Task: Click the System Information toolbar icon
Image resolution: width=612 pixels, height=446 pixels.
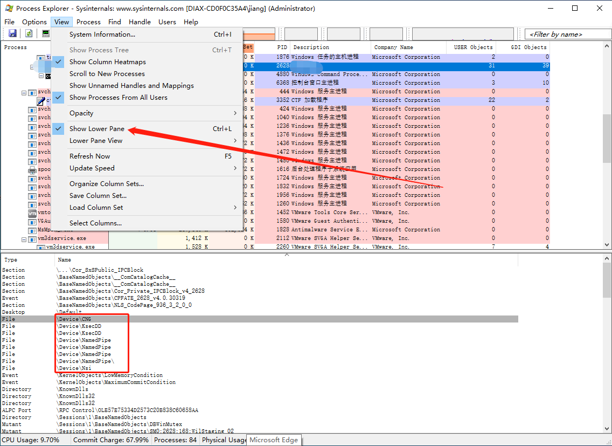Action: click(46, 33)
